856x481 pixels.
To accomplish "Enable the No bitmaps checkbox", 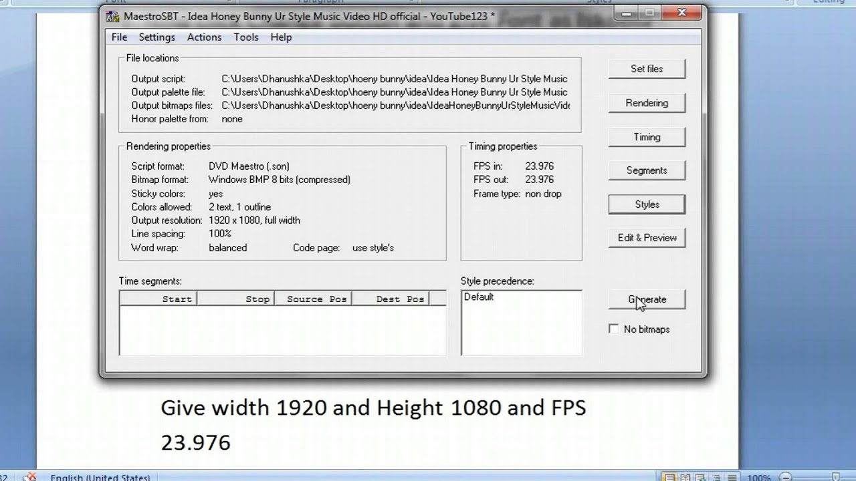I will coord(614,329).
